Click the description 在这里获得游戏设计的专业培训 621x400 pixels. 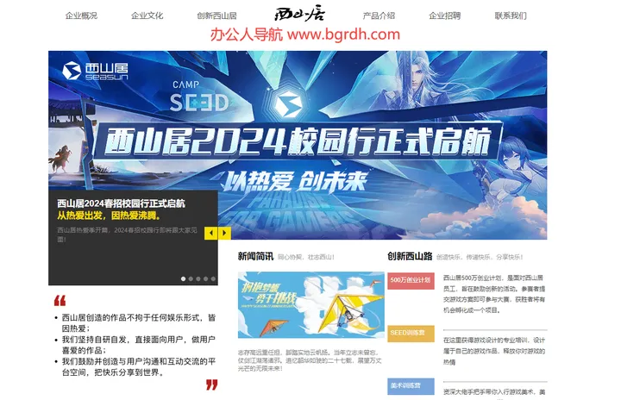(494, 351)
